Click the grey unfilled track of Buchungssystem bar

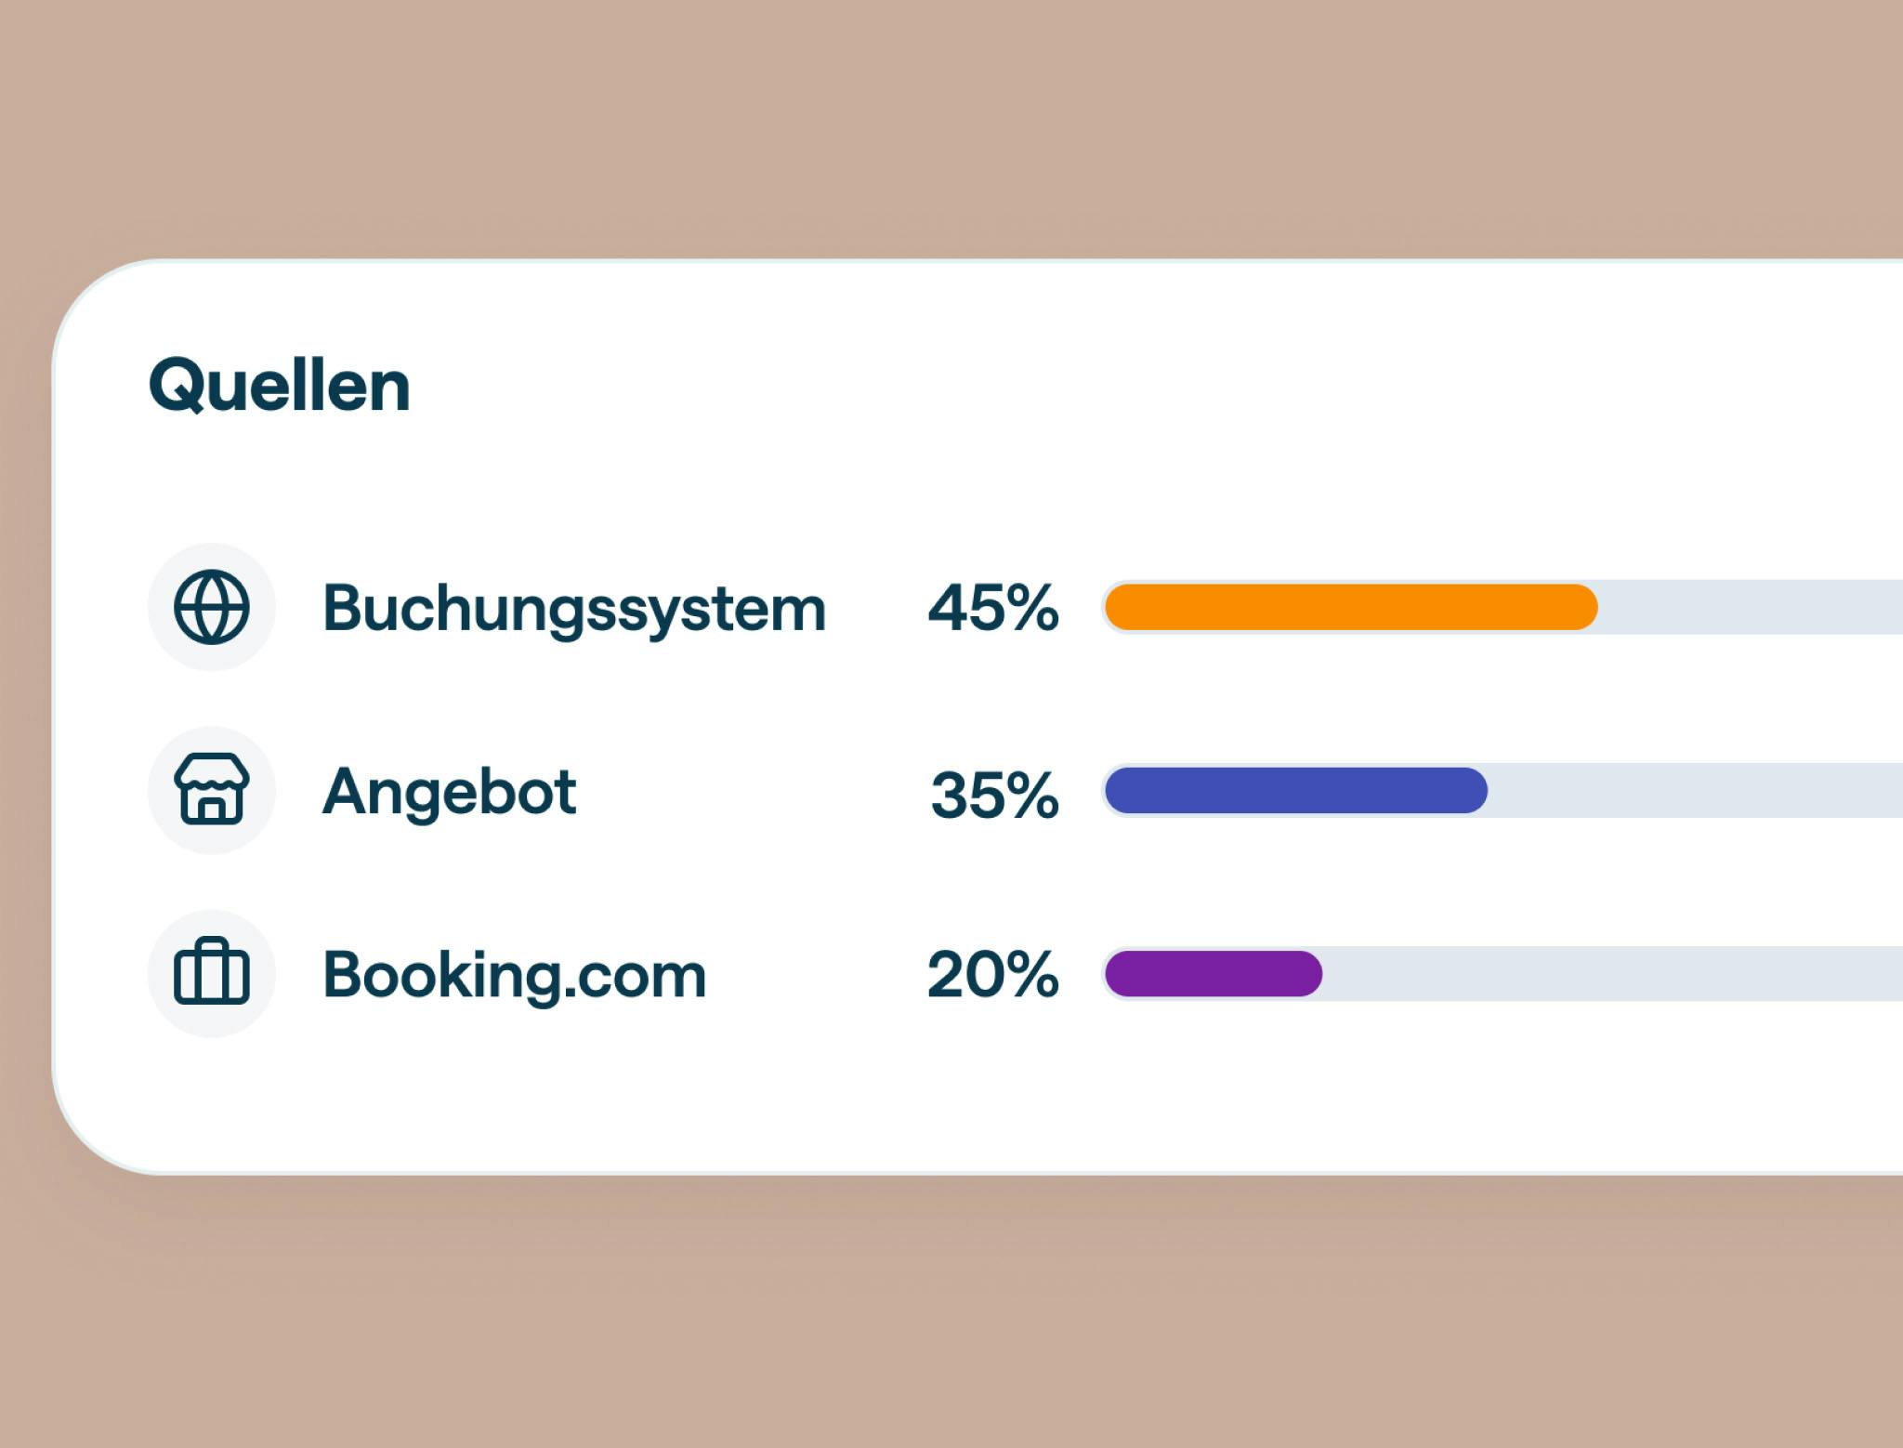tap(1747, 607)
